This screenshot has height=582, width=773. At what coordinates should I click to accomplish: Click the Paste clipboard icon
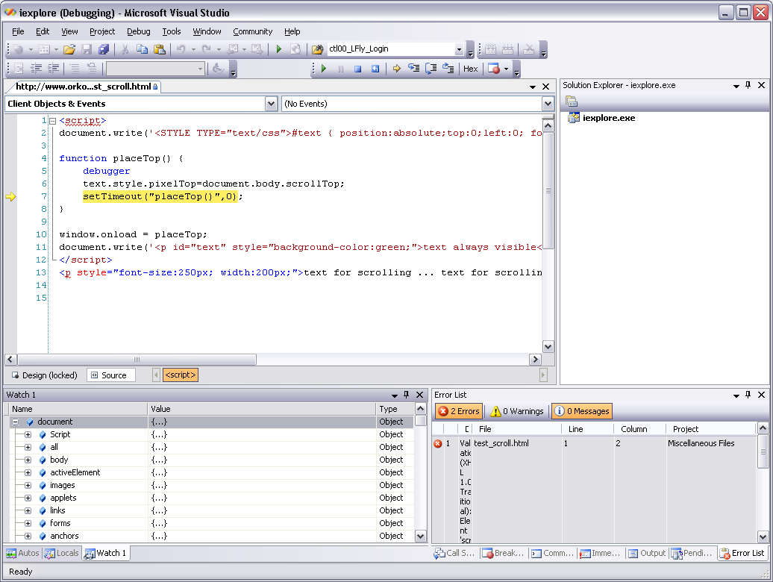[159, 49]
